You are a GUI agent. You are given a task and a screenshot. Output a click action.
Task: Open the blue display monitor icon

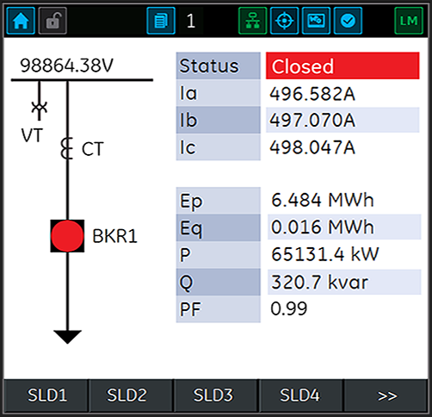tap(316, 21)
